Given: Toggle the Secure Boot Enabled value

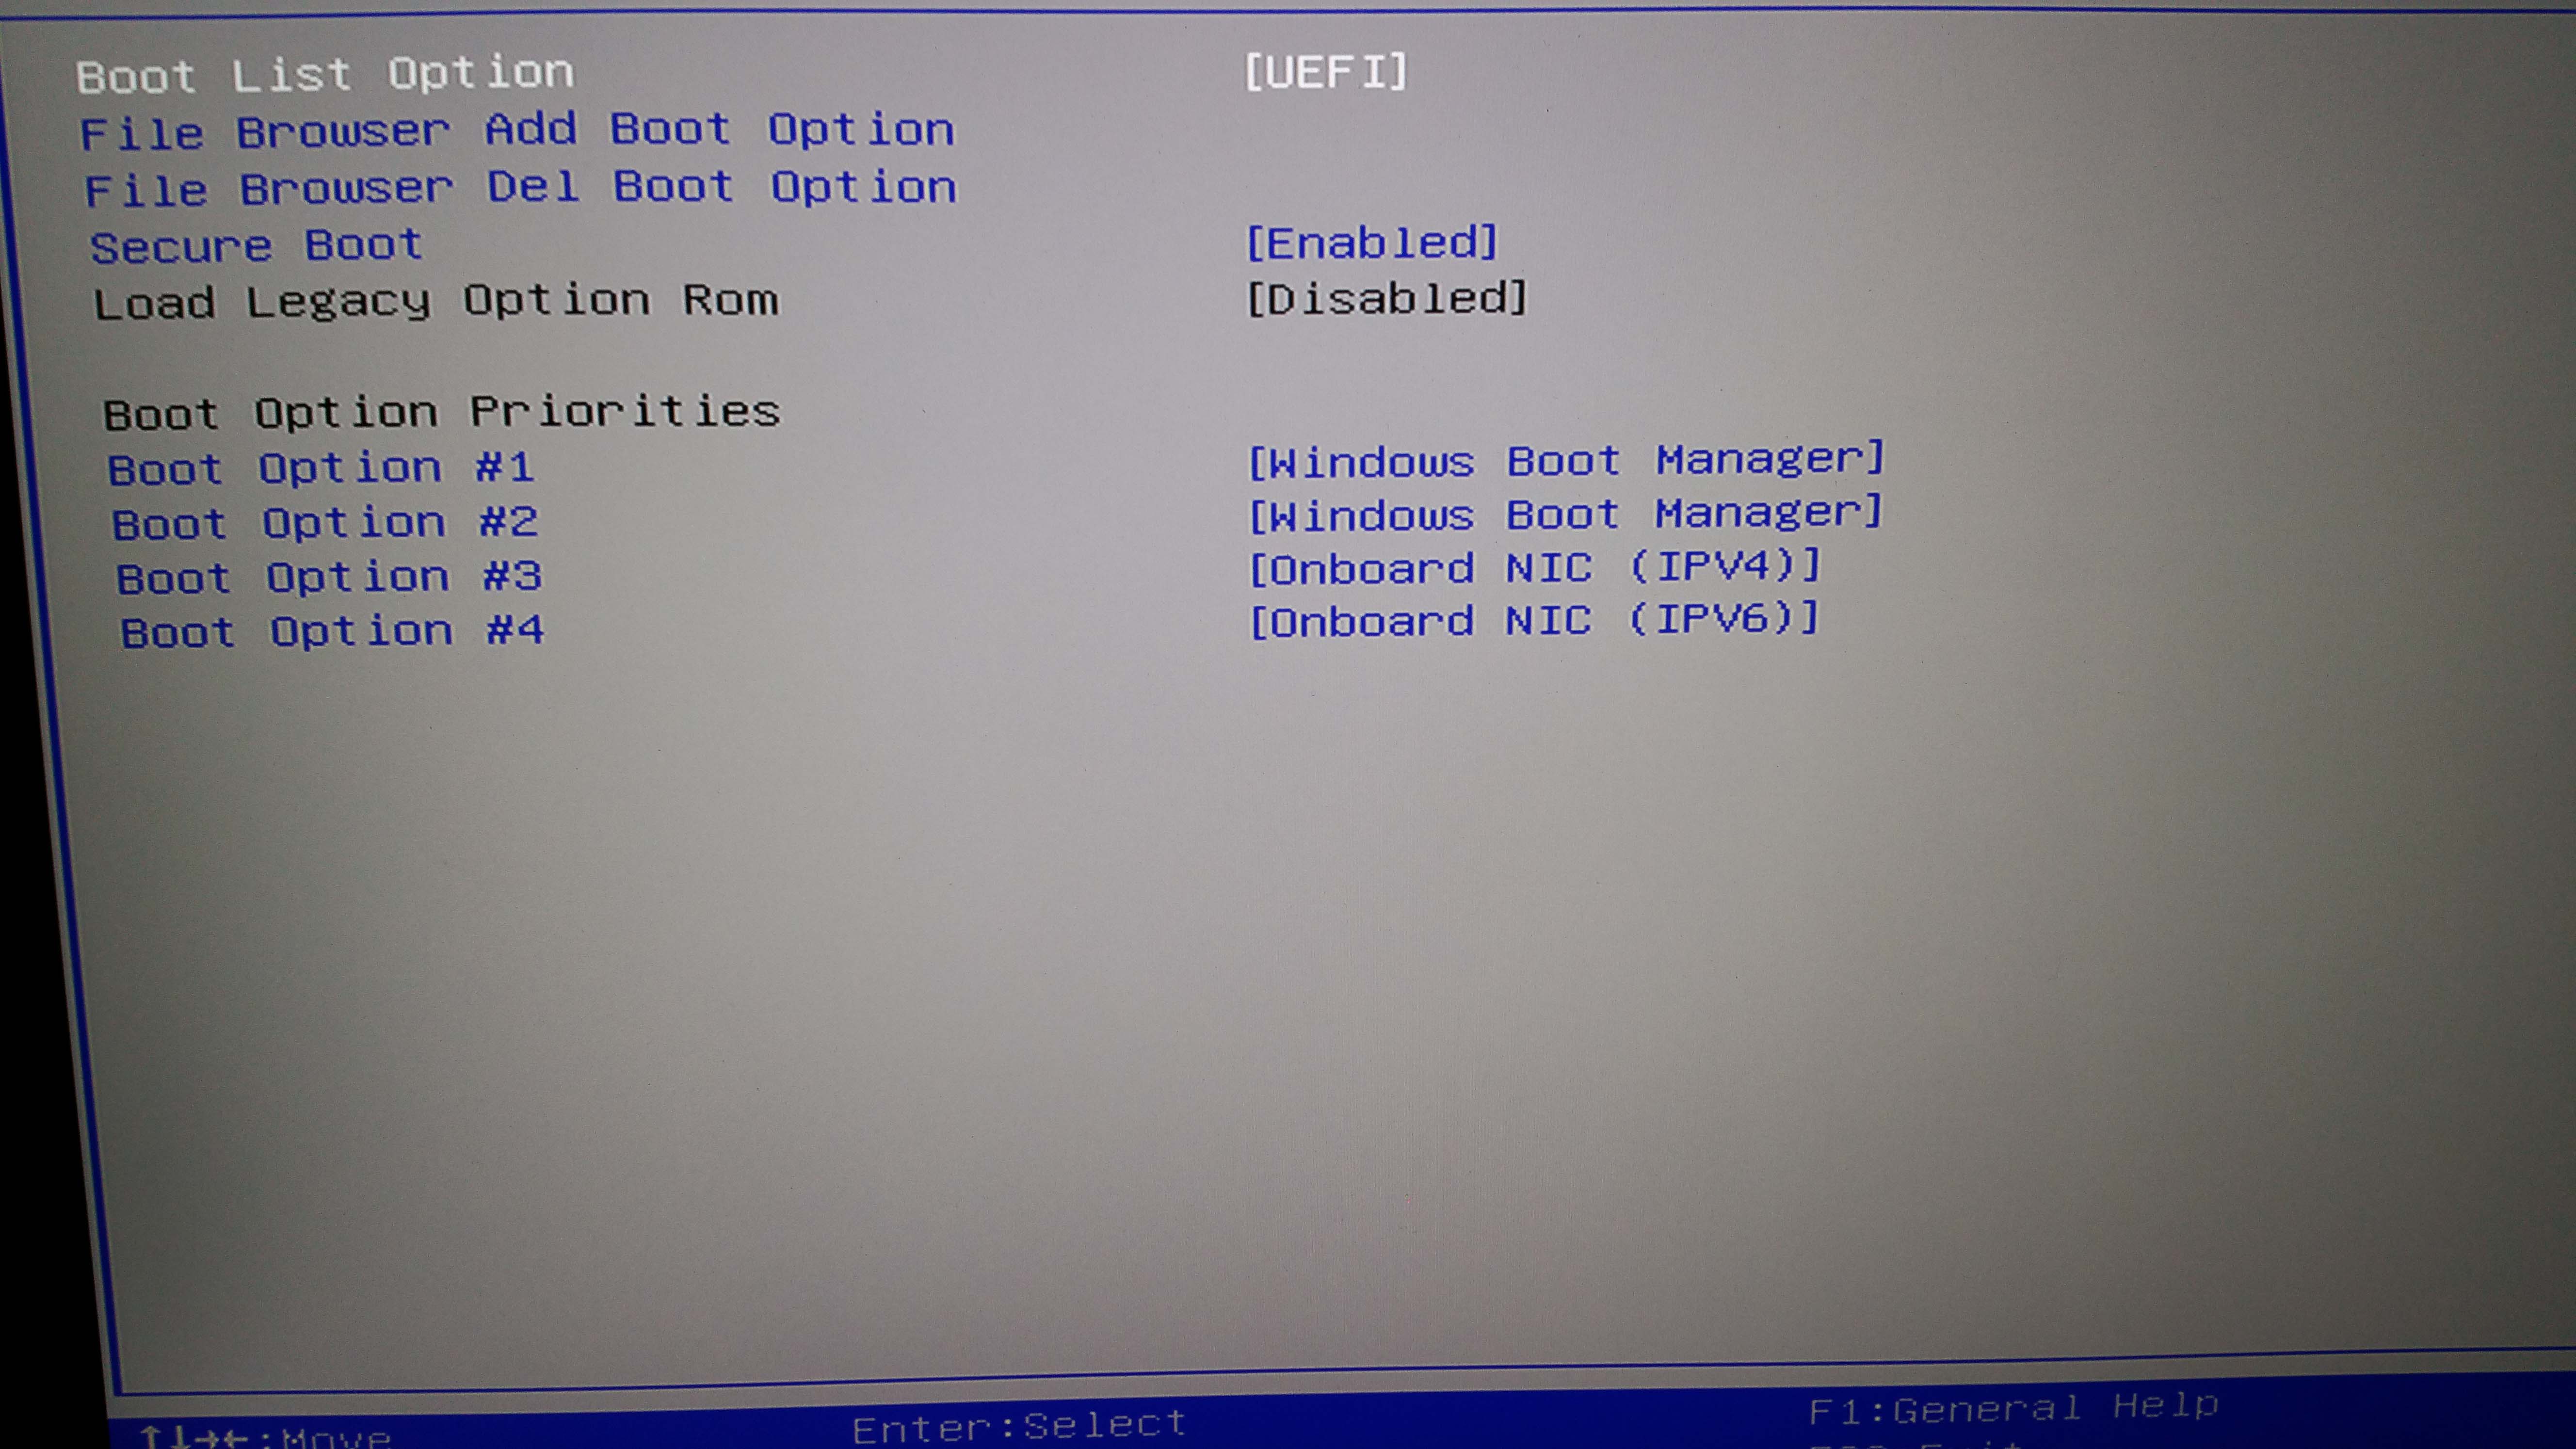Looking at the screenshot, I should point(1371,243).
